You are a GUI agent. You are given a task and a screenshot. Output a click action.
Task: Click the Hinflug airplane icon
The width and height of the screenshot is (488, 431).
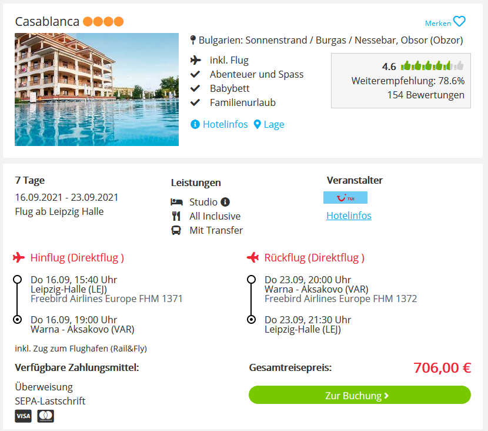(19, 258)
